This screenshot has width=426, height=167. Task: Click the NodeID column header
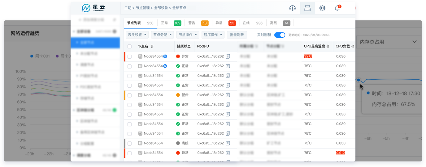(x=203, y=46)
